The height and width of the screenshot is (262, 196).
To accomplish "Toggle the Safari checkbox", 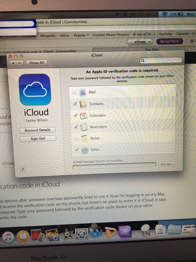I will tap(77, 150).
